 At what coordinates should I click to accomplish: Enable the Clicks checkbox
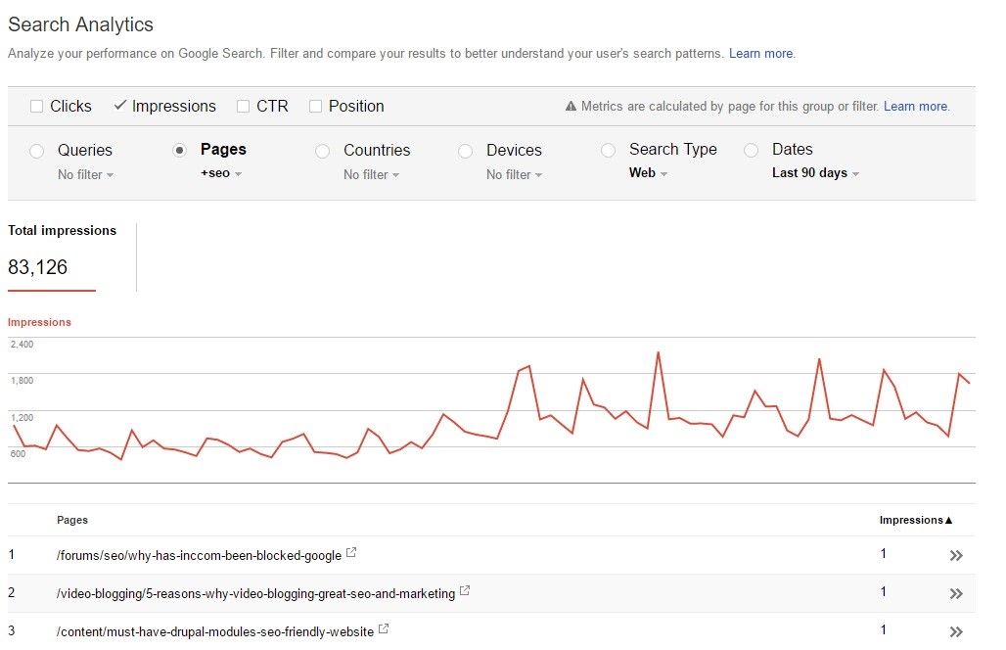click(x=36, y=107)
